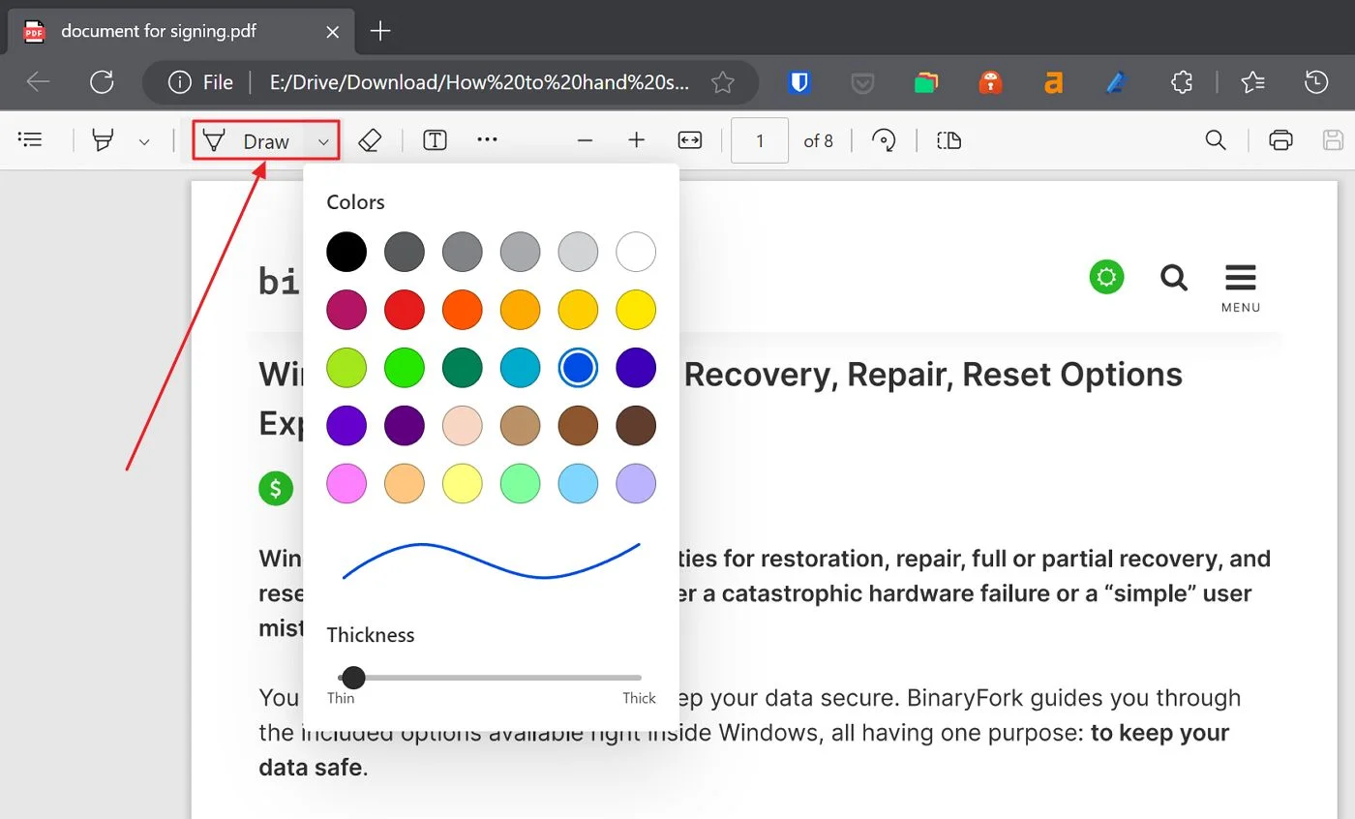Pick the magenta ink color

(346, 310)
